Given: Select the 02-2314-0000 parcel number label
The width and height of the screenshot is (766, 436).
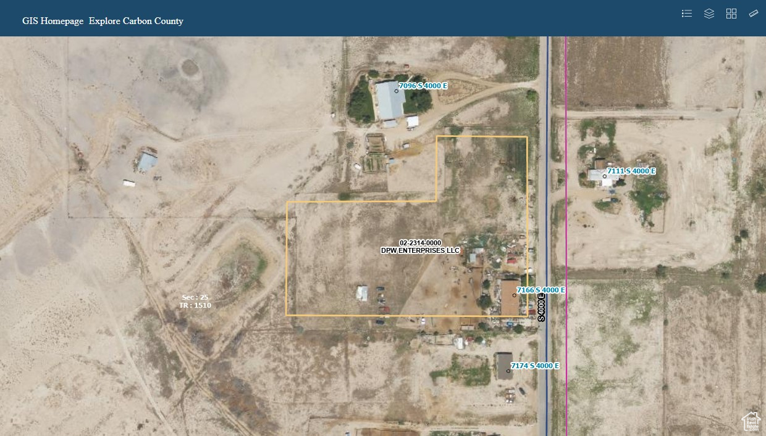Looking at the screenshot, I should pos(420,243).
